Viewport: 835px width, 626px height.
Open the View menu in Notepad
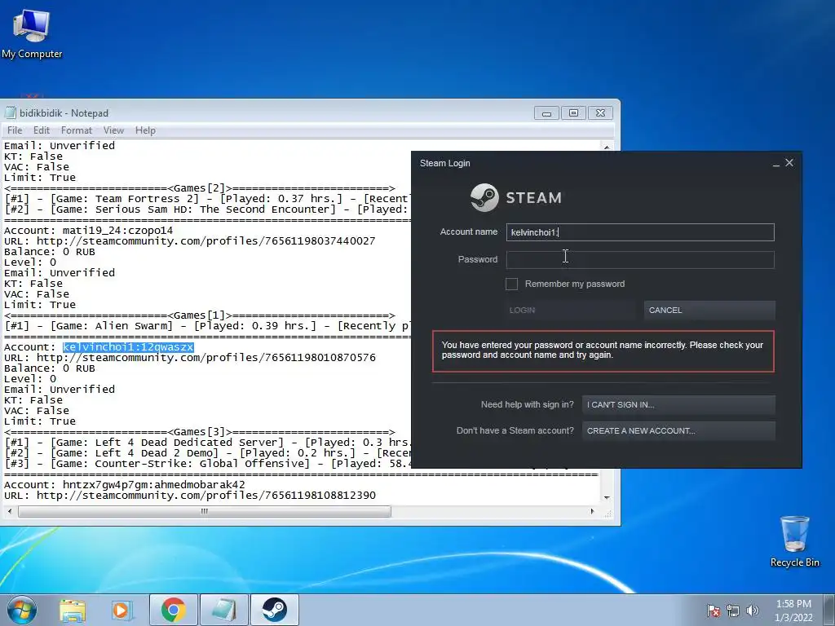(x=113, y=130)
